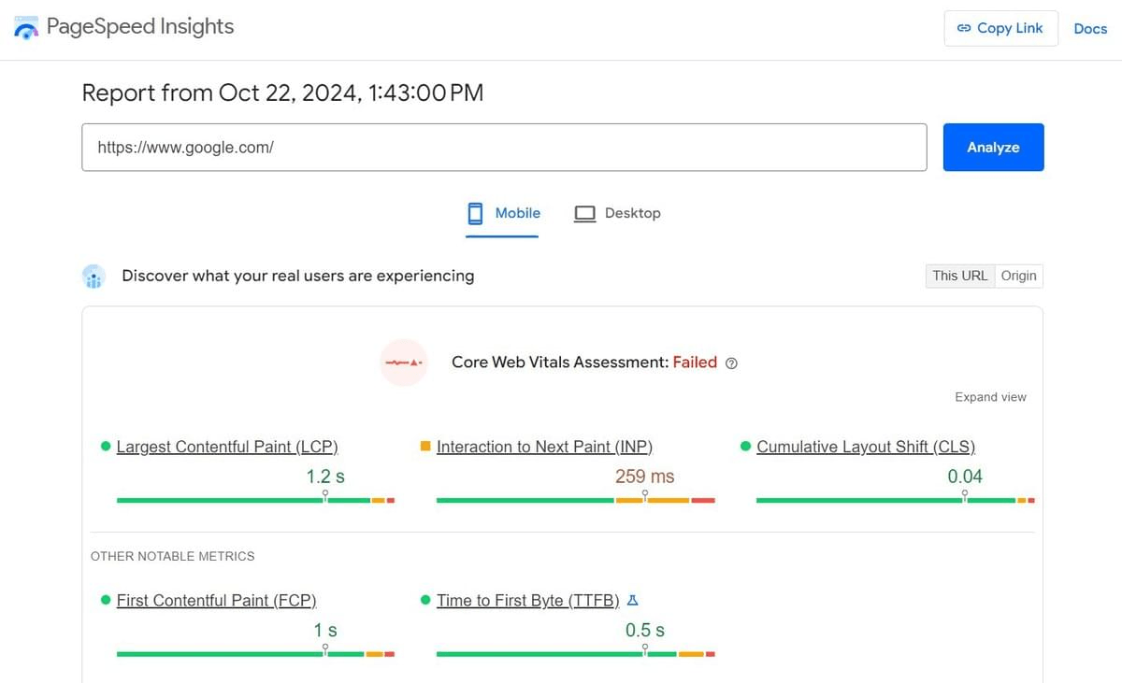Screen dimensions: 1122x683
Task: Select the Mobile tab
Action: 503,213
